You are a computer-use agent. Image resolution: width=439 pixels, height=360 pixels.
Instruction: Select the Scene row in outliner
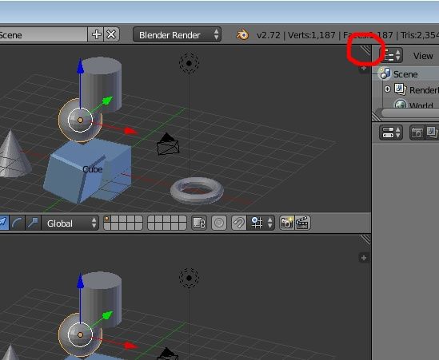point(405,74)
